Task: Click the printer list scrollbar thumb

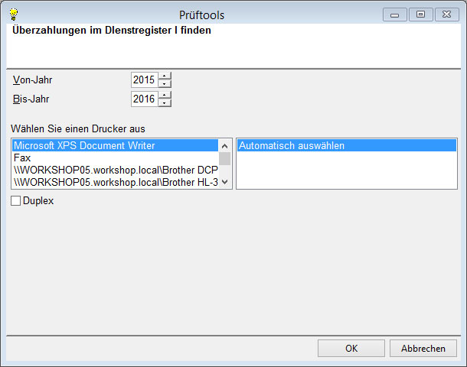Action: pyautogui.click(x=225, y=159)
